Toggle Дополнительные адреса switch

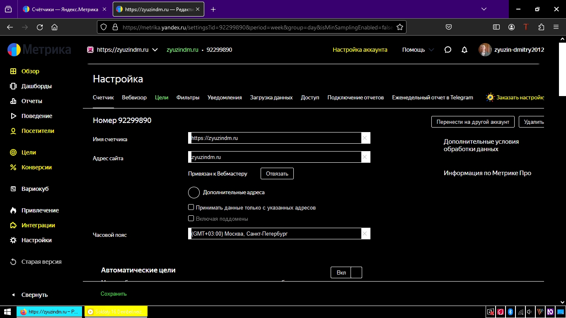tap(194, 193)
